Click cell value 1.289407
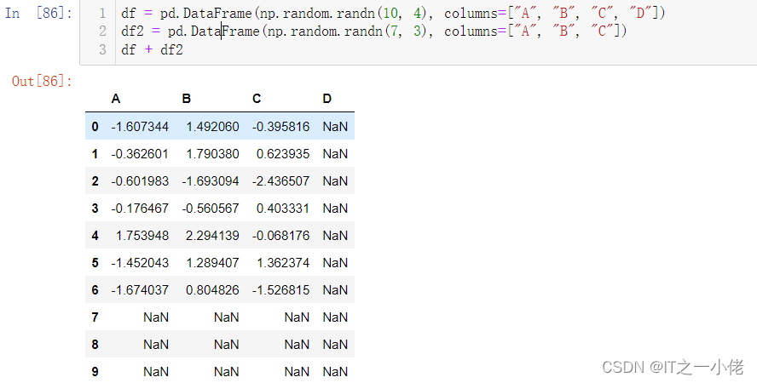Screen dimensions: 757x383 (212, 262)
